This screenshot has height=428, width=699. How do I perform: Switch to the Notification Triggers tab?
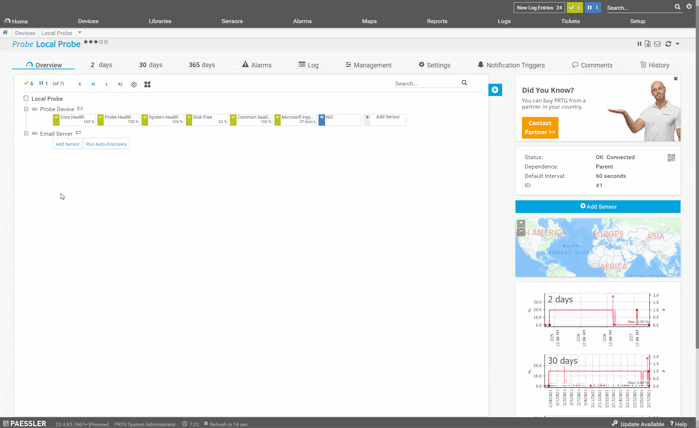[511, 65]
